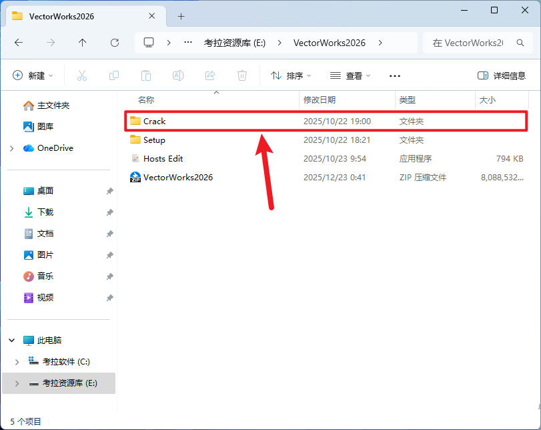541x430 pixels.
Task: Select the Crack folder
Action: (x=326, y=122)
